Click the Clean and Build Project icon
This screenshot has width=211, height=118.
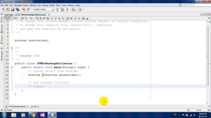coord(62,10)
